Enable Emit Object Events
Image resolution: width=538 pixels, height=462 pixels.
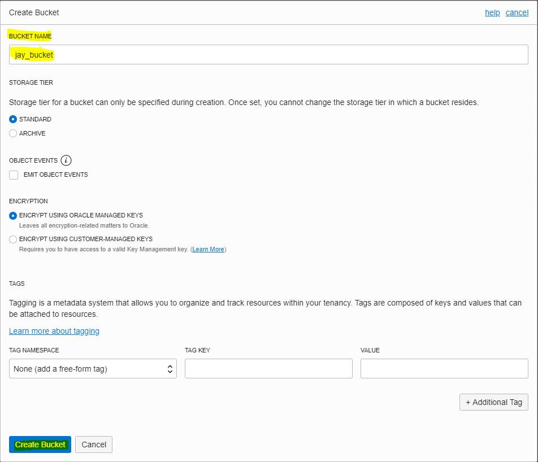click(14, 175)
